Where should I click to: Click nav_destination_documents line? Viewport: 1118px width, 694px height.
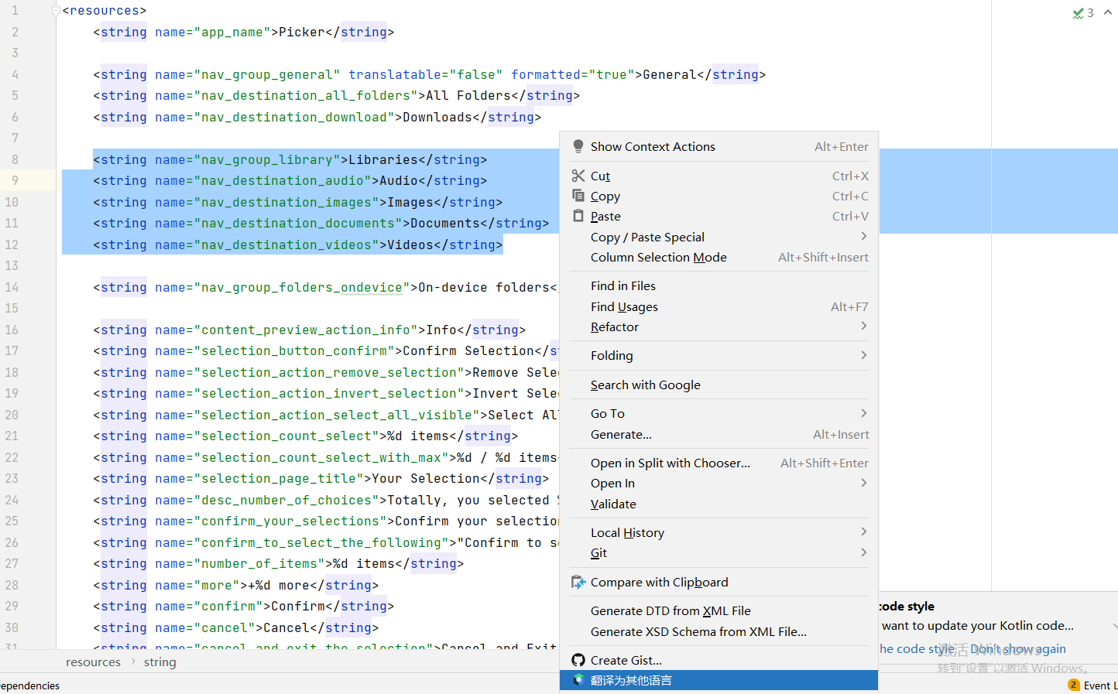coord(321,223)
